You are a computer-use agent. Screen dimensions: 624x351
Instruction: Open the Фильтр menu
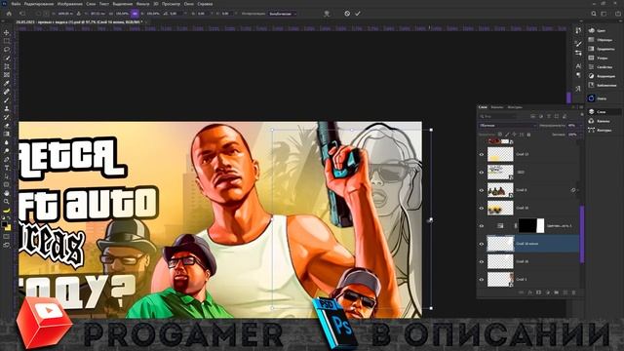[142, 4]
